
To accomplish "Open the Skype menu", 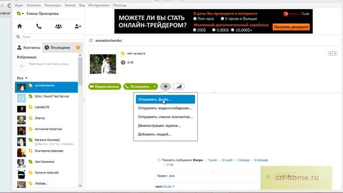I will pos(19,5).
